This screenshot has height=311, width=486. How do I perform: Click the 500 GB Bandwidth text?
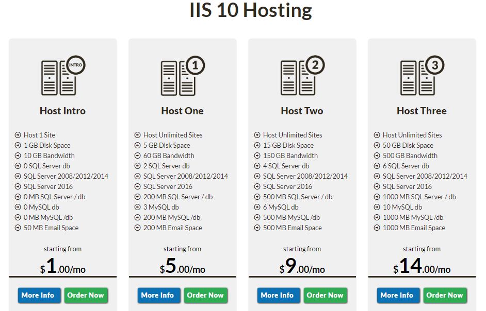pyautogui.click(x=410, y=155)
